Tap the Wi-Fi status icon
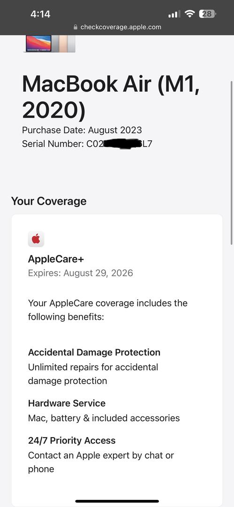The height and width of the screenshot is (507, 234). pos(190,14)
